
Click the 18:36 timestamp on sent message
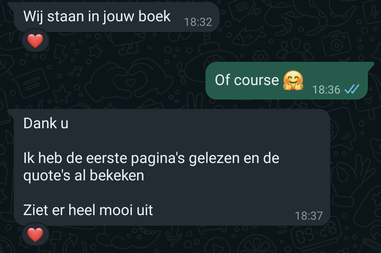326,90
